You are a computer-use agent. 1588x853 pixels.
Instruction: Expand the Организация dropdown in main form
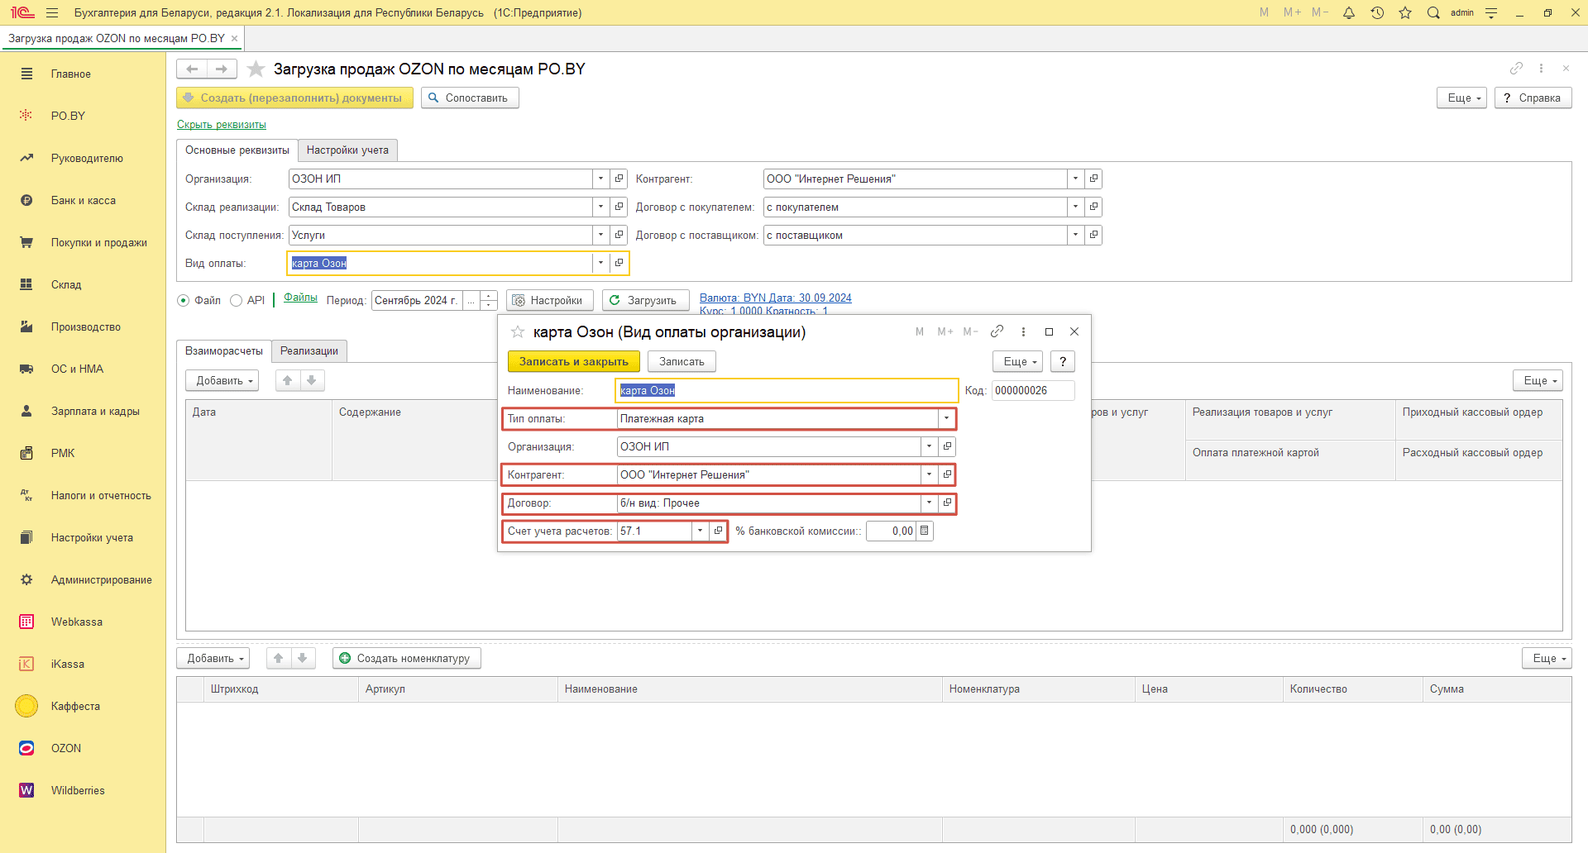pyautogui.click(x=600, y=179)
